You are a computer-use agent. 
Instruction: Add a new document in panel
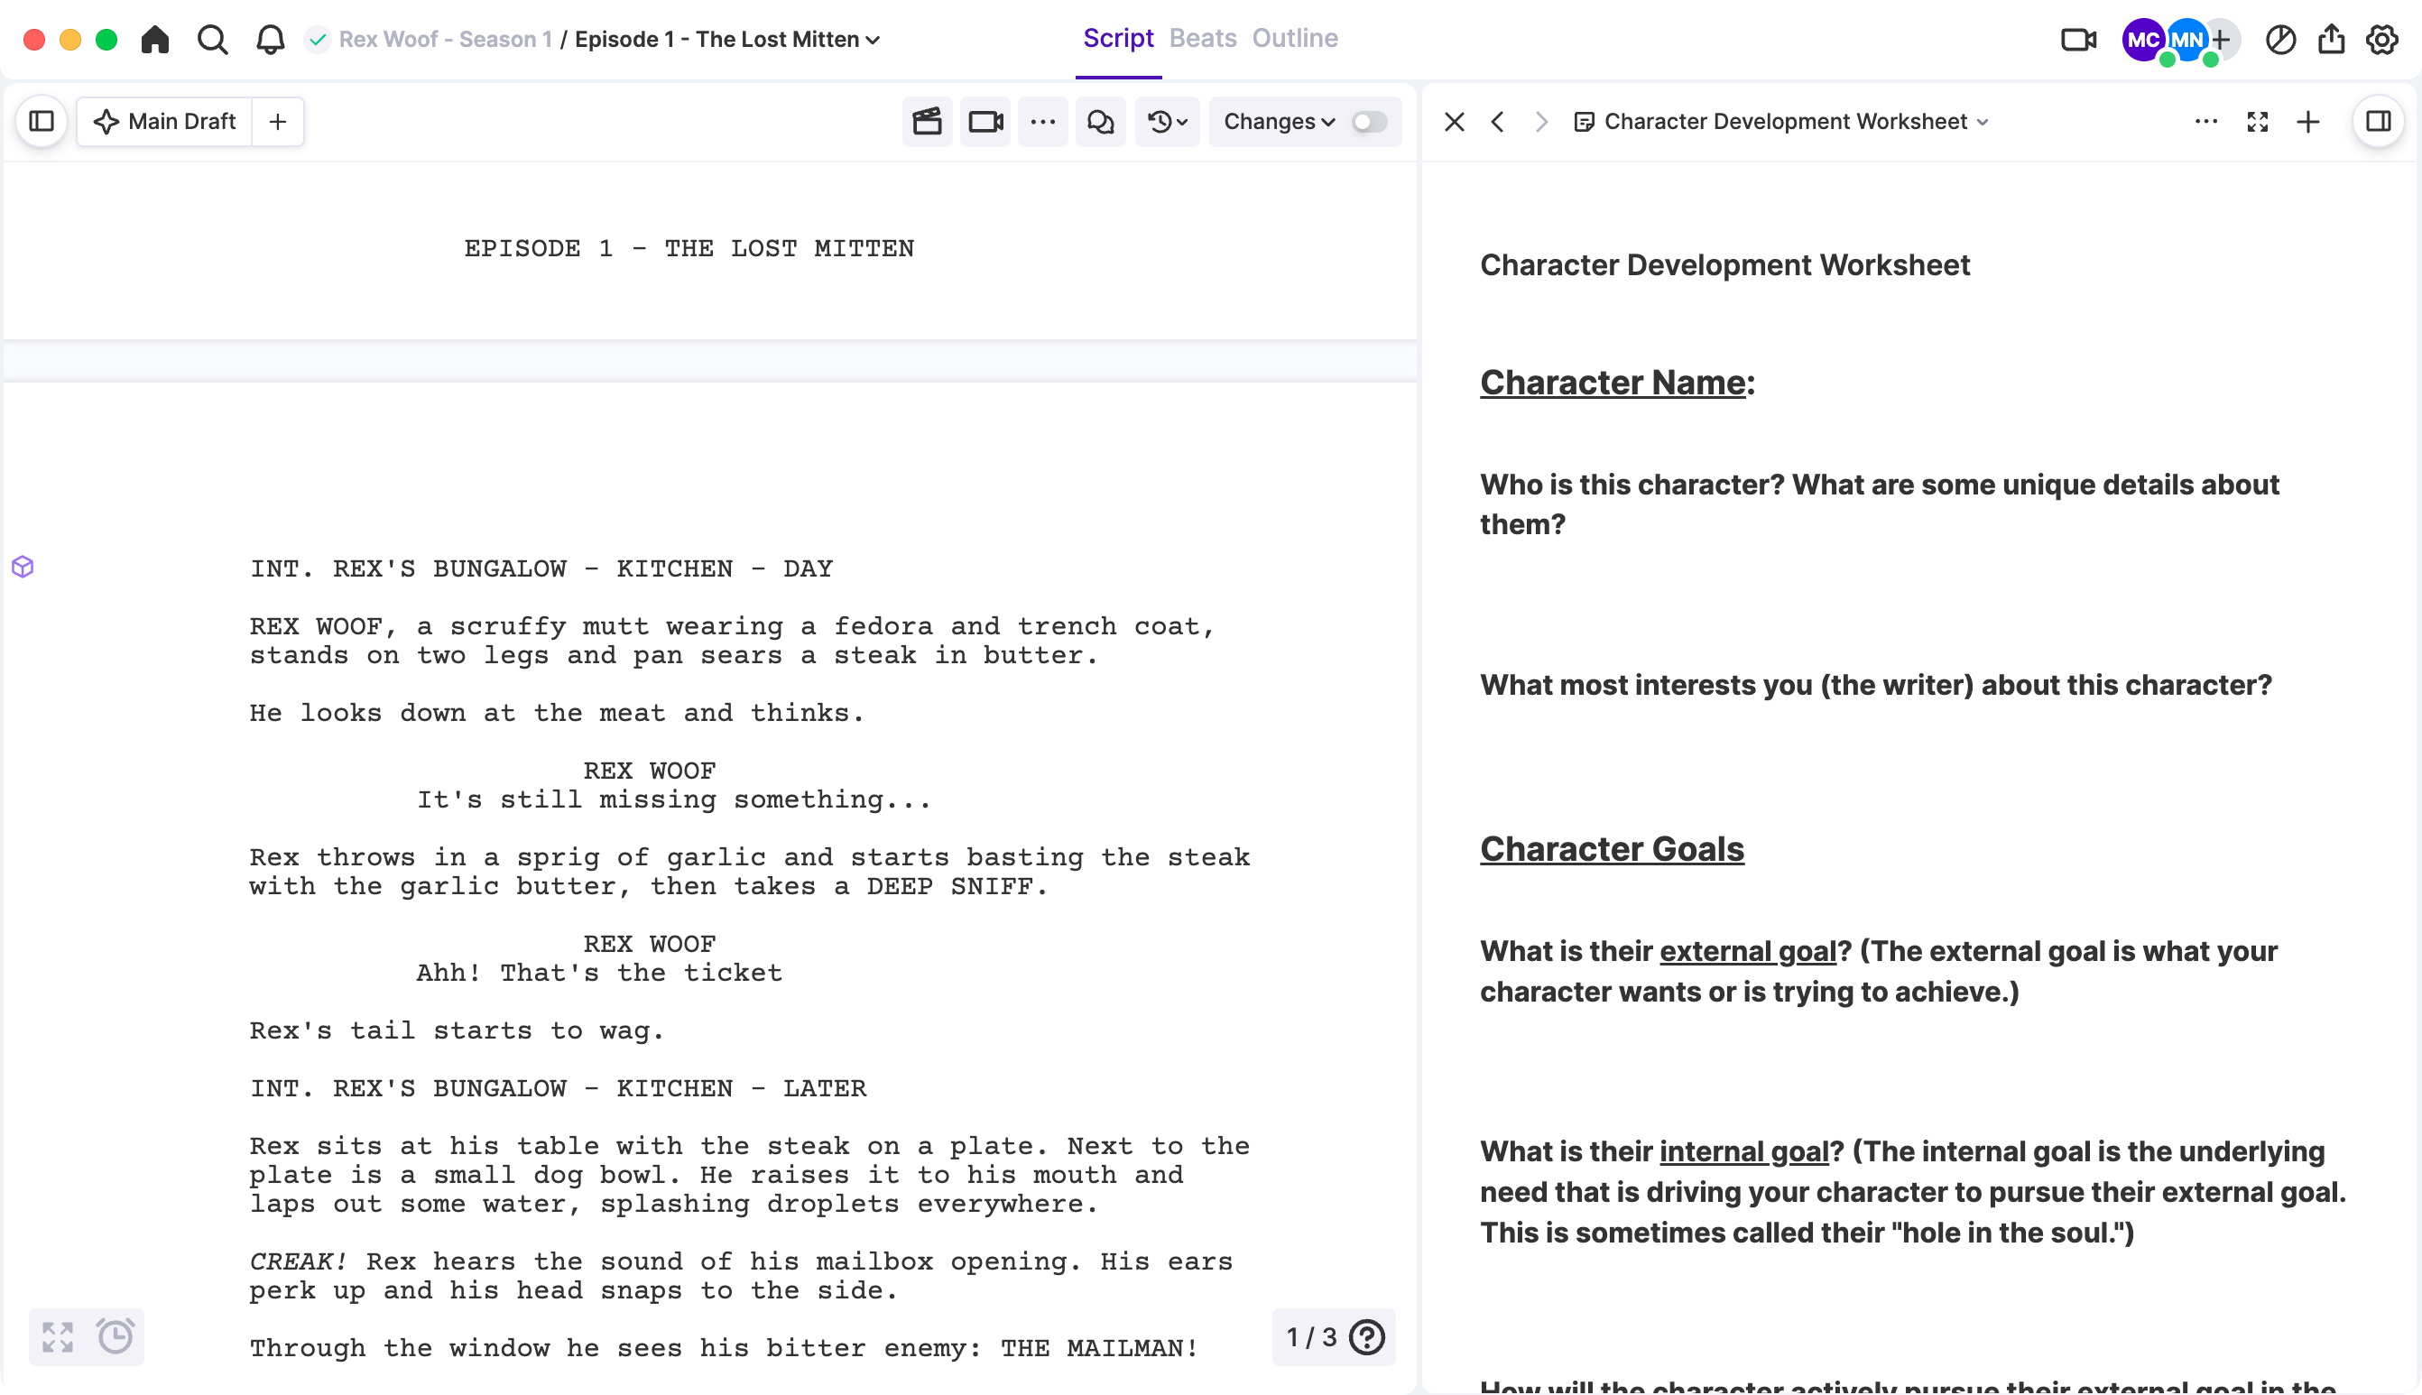(x=2308, y=122)
